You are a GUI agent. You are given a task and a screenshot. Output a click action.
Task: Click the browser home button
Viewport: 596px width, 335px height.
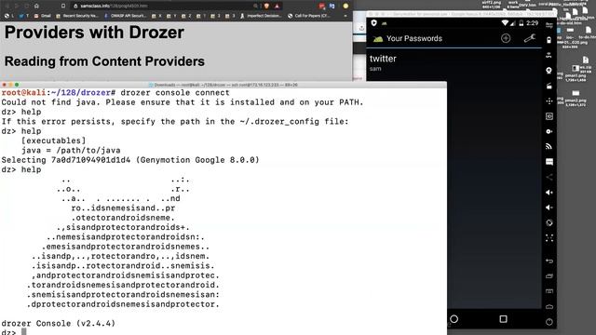point(36,6)
